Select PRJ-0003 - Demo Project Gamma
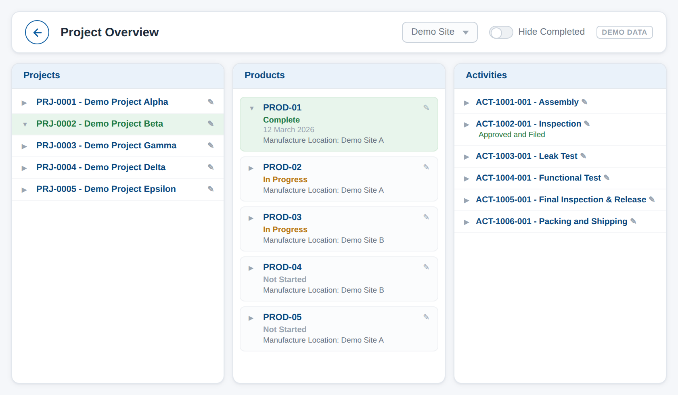The width and height of the screenshot is (678, 395). [106, 146]
